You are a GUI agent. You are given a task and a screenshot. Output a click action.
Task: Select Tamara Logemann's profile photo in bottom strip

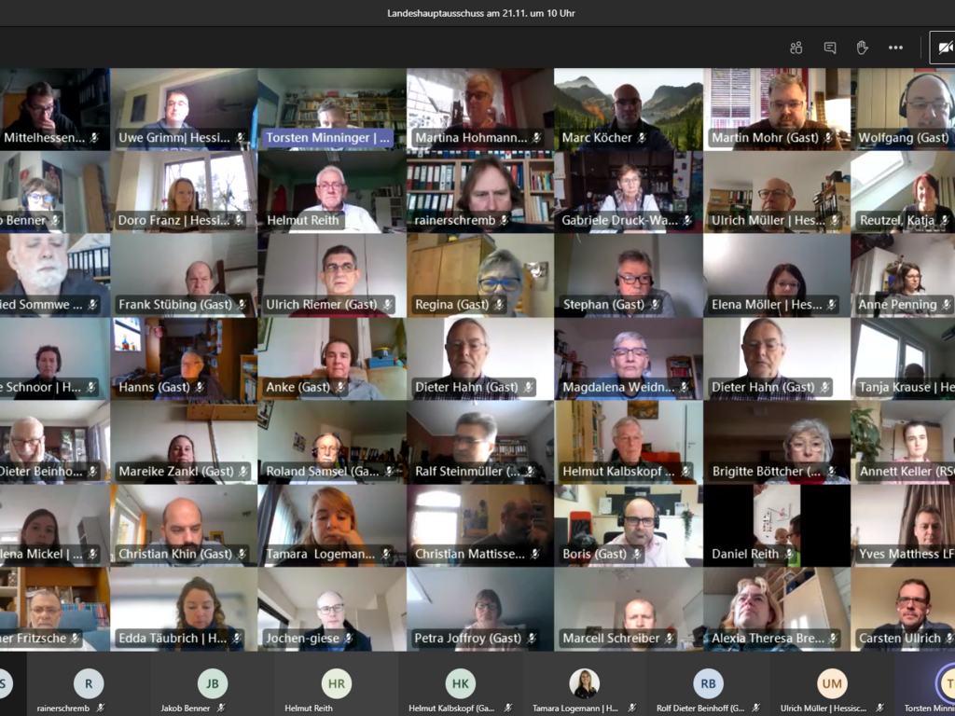tap(584, 683)
